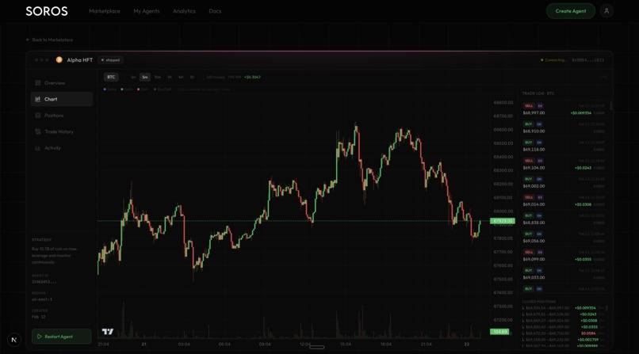Viewport: 639px width, 354px height.
Task: Click the Activity sidebar icon
Action: pos(37,148)
